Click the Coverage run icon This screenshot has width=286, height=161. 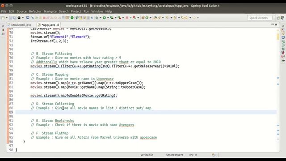112,18
